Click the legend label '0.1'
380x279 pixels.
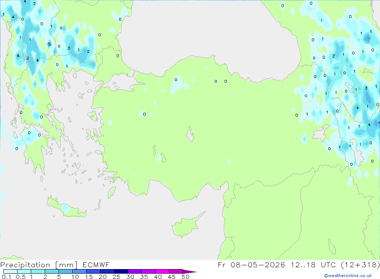click(x=6, y=277)
